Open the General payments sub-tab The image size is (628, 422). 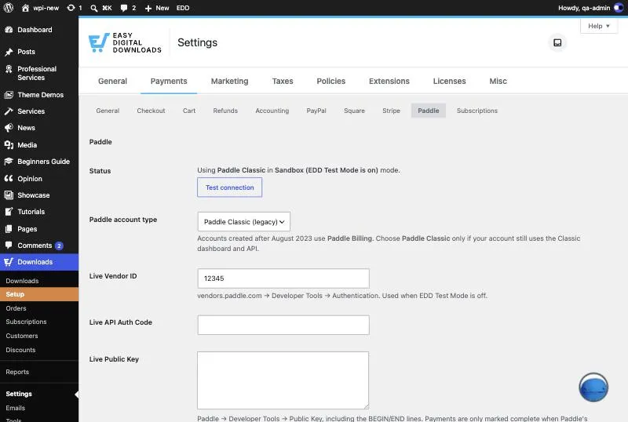tap(108, 111)
